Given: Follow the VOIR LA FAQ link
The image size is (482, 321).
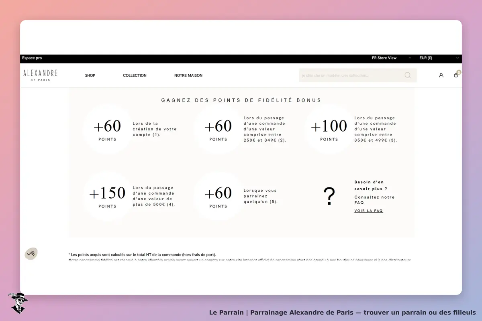Looking at the screenshot, I should (x=369, y=211).
